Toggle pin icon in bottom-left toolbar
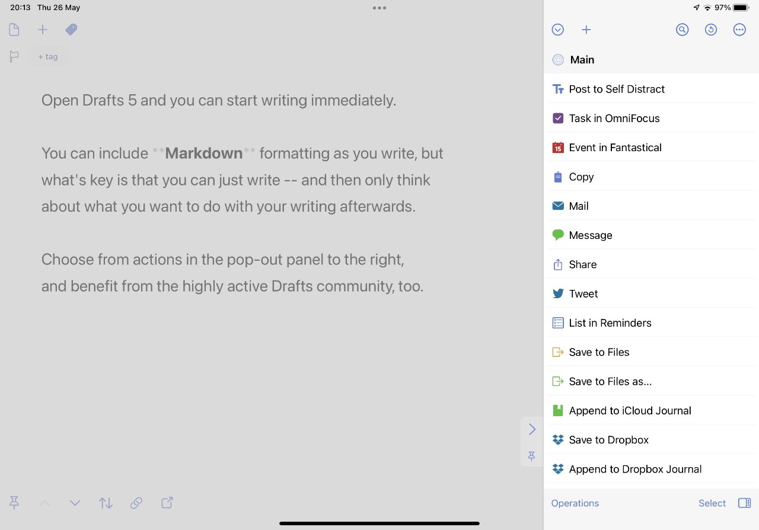This screenshot has height=530, width=759. 14,503
